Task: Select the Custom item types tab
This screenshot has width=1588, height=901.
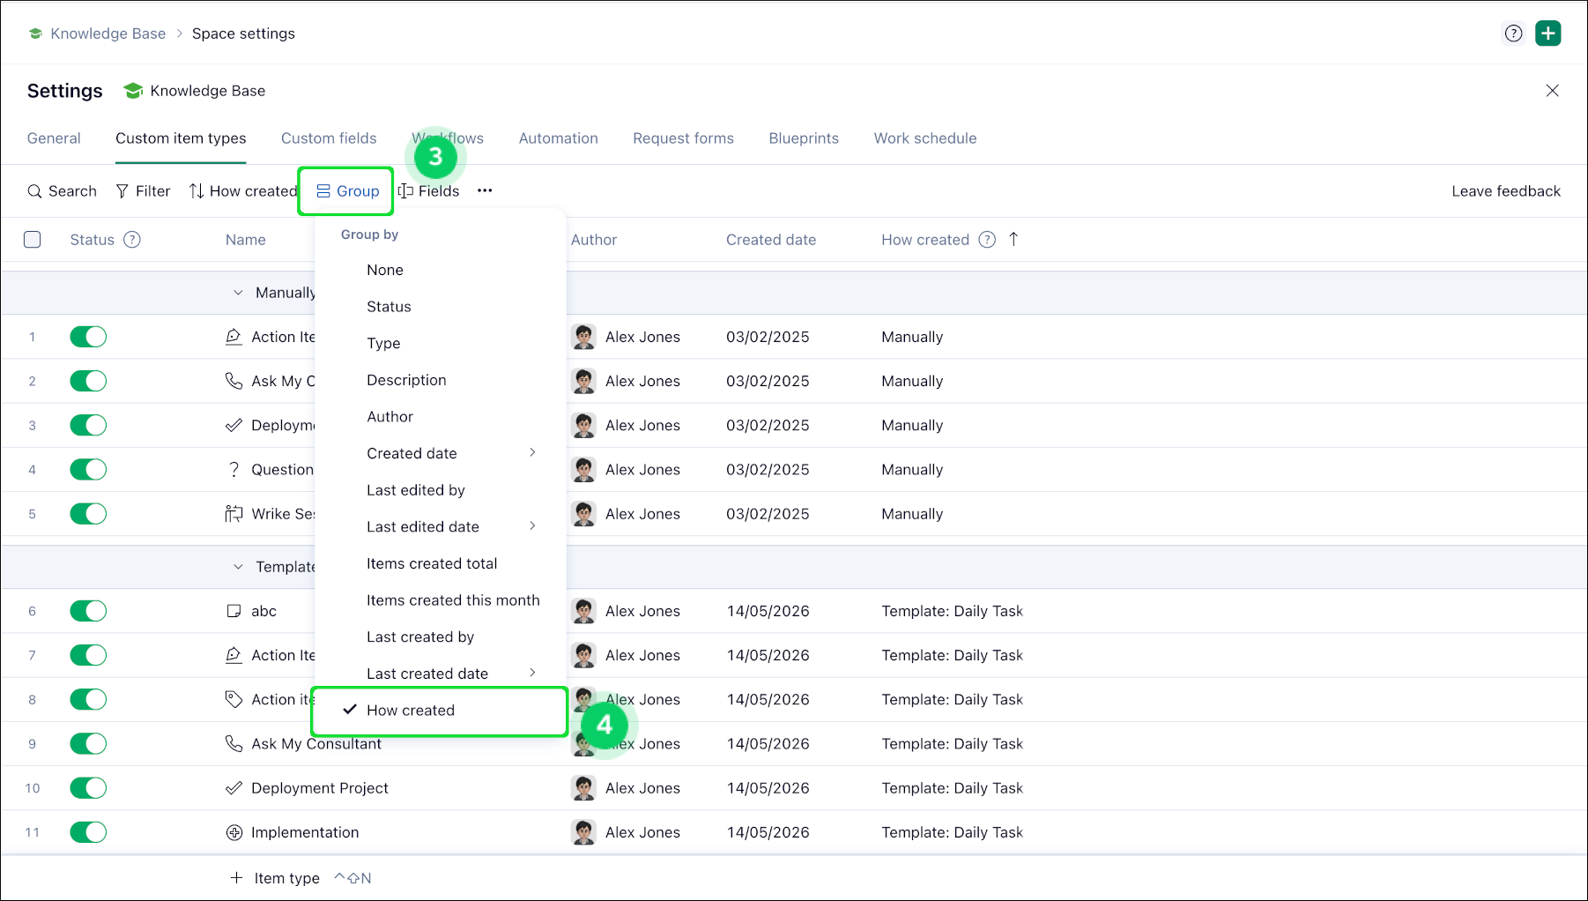Action: point(181,138)
